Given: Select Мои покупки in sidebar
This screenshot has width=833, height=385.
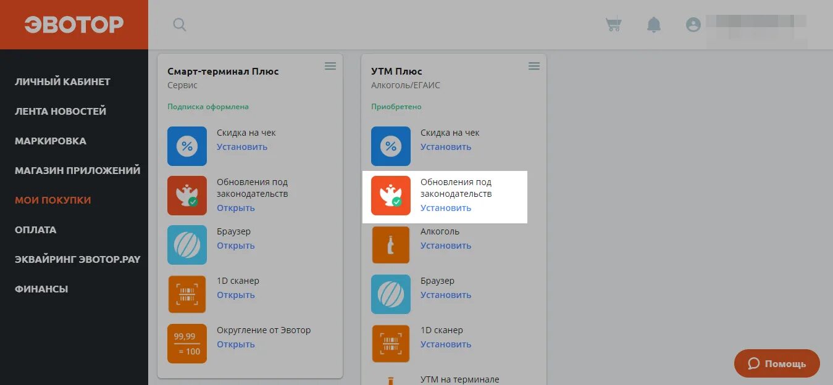Looking at the screenshot, I should (x=53, y=200).
